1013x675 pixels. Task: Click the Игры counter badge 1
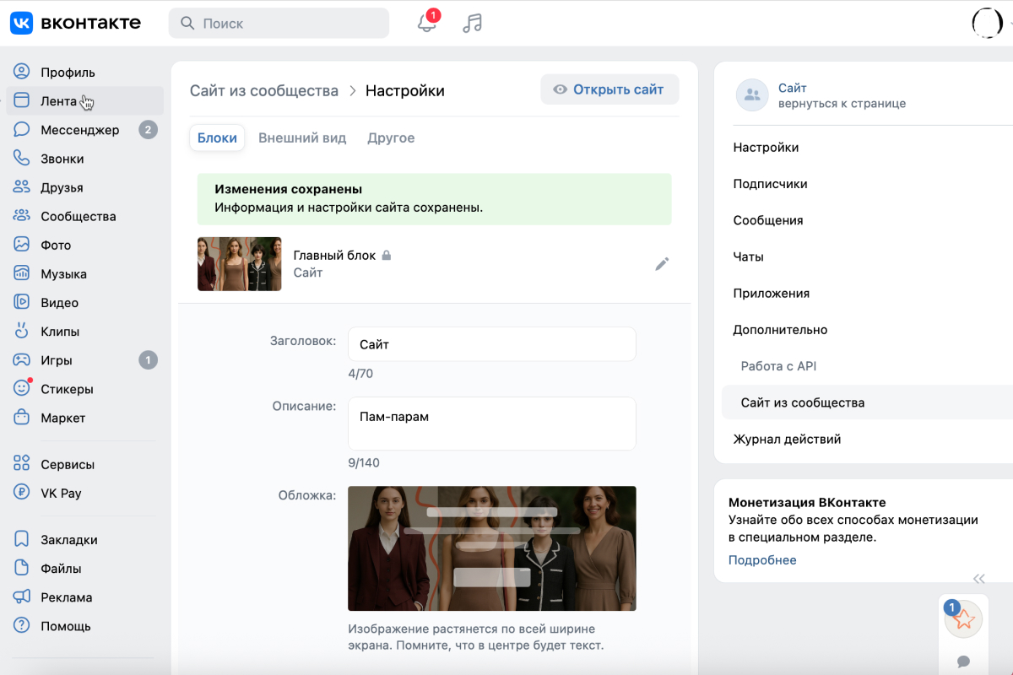(x=148, y=360)
